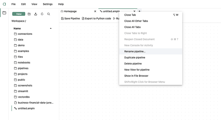Select Close All Other Tabs
This screenshot has width=221, height=120.
coord(151,21)
